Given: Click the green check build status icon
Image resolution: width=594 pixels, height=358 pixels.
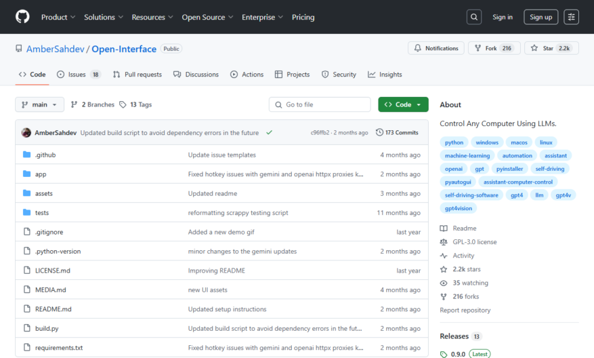Looking at the screenshot, I should (269, 132).
